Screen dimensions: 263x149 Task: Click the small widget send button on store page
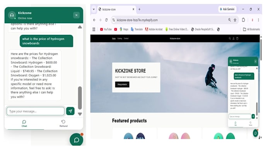pos(253,116)
